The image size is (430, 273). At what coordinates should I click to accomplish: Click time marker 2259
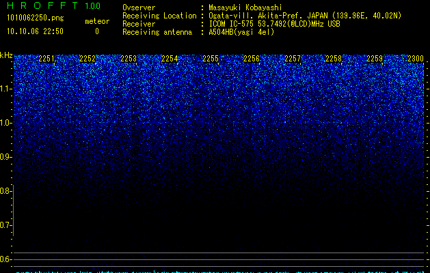pyautogui.click(x=375, y=59)
